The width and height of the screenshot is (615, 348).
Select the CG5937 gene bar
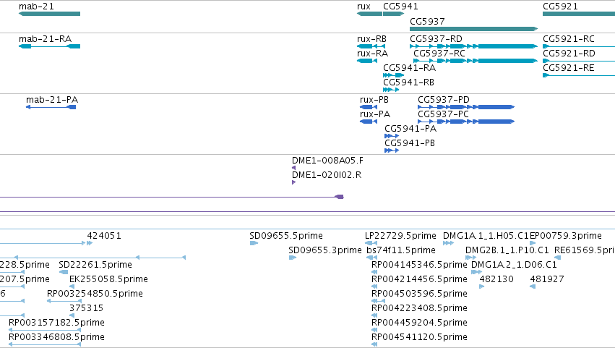[474, 29]
